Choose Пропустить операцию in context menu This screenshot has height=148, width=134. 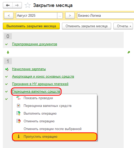[55, 137]
